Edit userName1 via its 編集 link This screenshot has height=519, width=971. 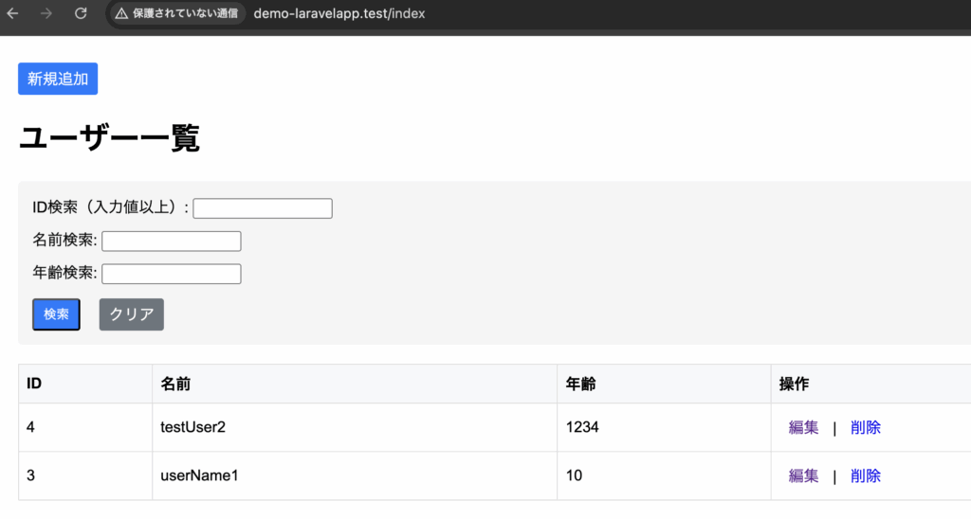[x=803, y=475]
